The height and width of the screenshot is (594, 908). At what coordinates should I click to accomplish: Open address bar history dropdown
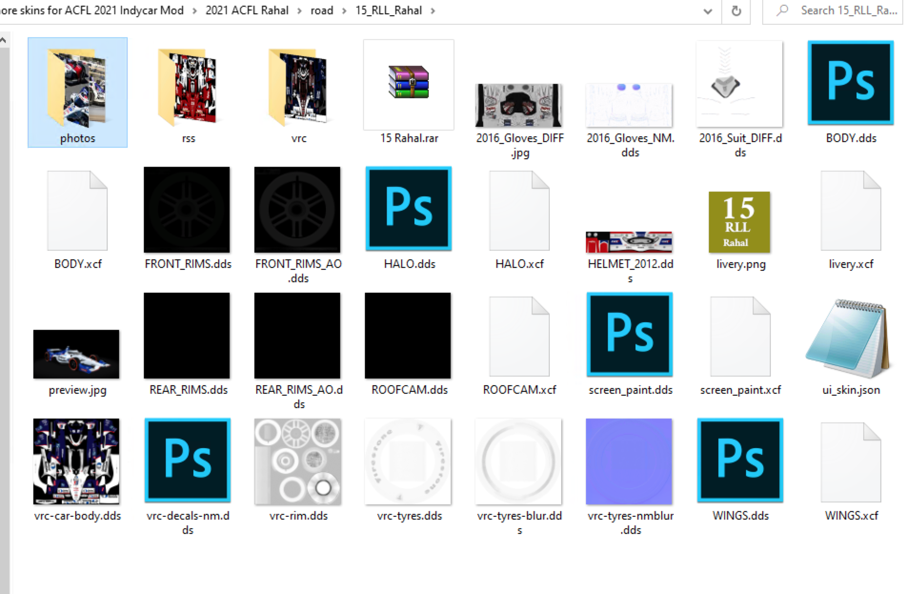coord(708,11)
